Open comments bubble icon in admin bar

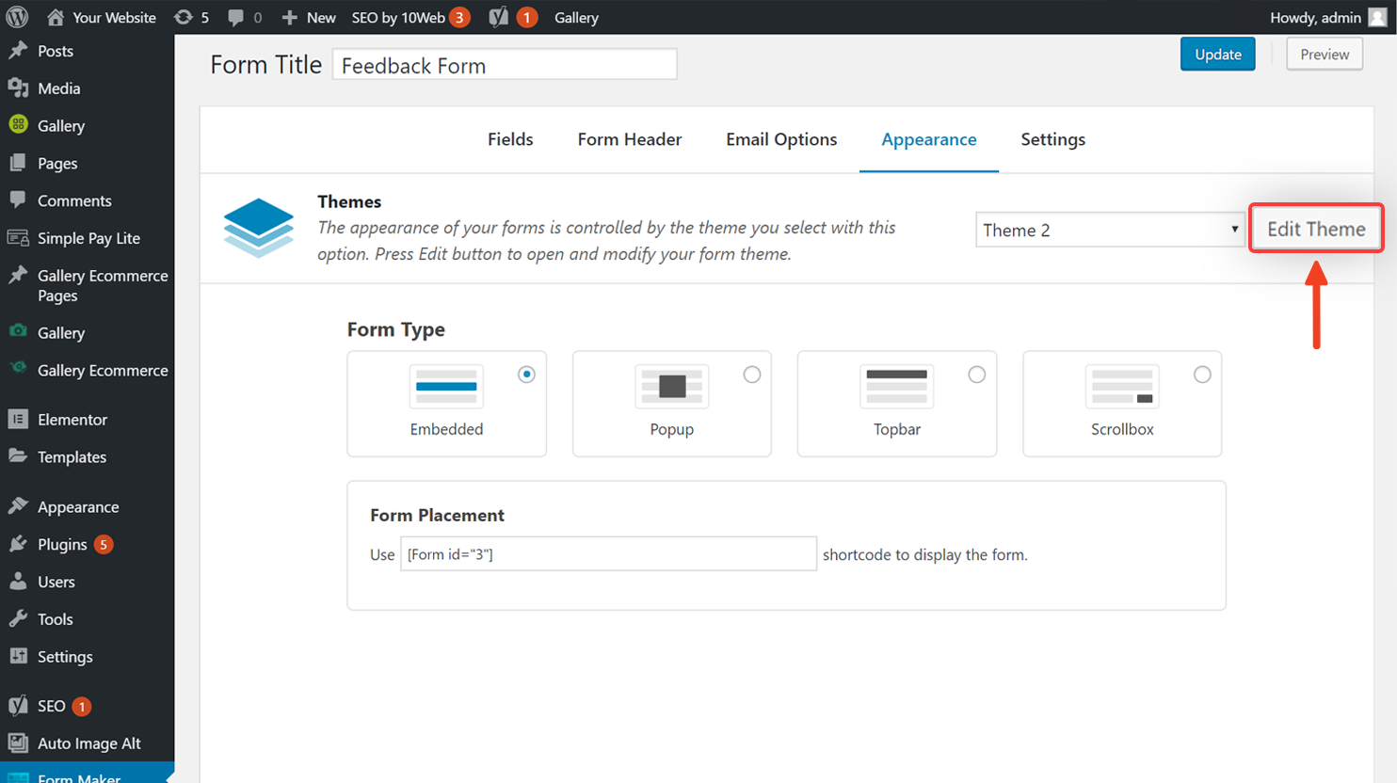click(x=235, y=17)
